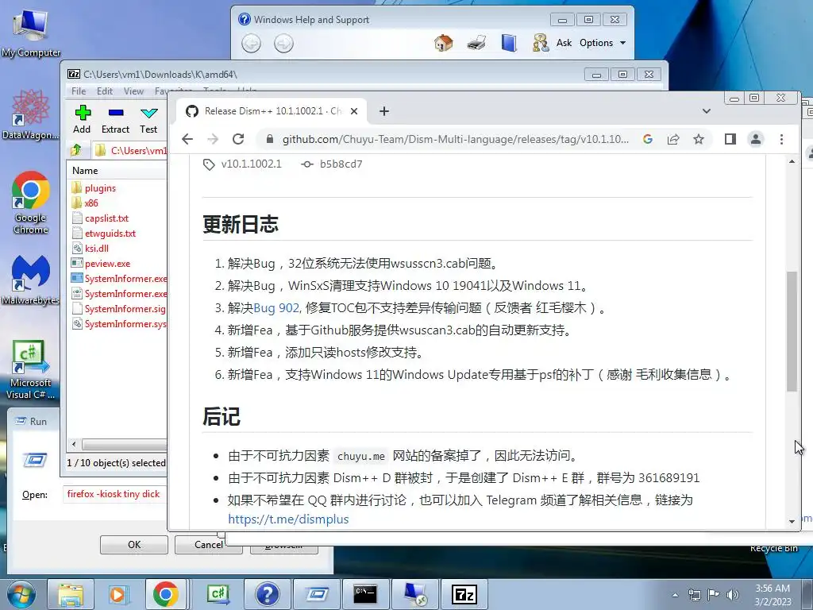This screenshot has height=610, width=813.
Task: Open My Computer desktop icon
Action: click(31, 33)
